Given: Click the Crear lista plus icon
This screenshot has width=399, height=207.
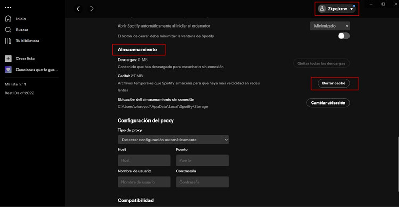Looking at the screenshot, I should (8, 58).
